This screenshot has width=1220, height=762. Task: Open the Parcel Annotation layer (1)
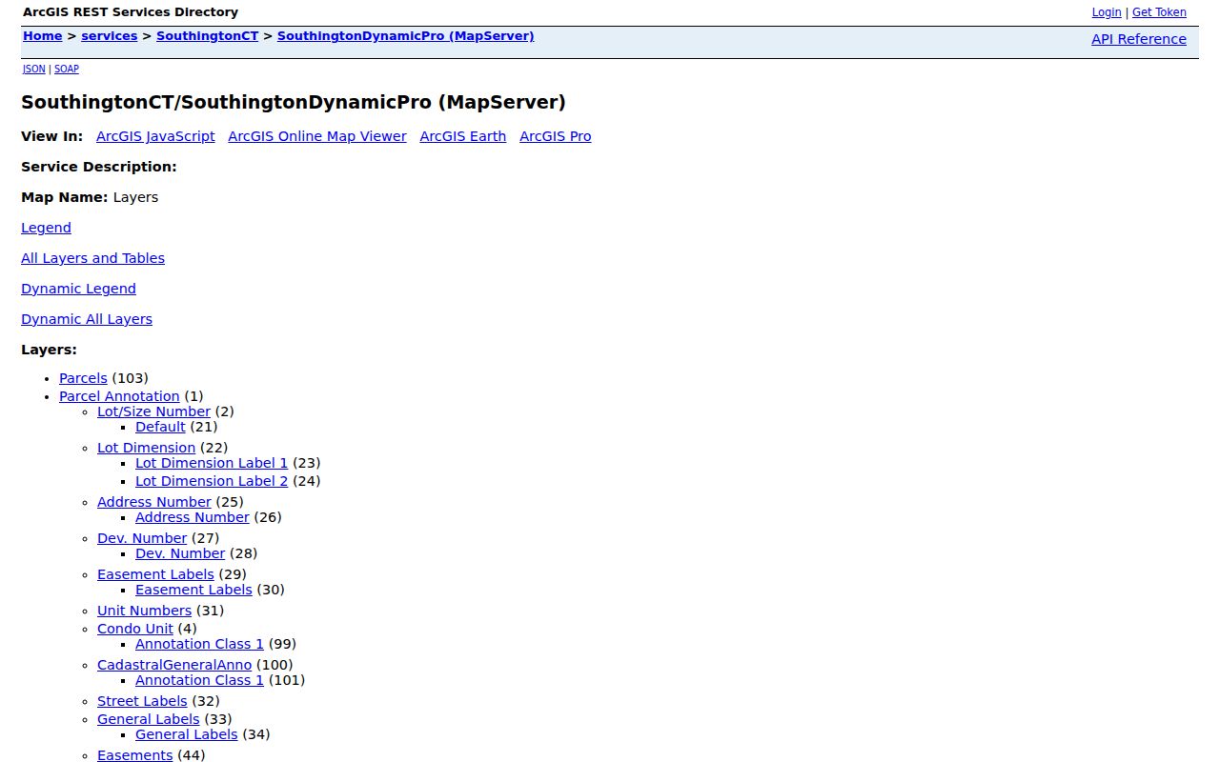(x=119, y=396)
